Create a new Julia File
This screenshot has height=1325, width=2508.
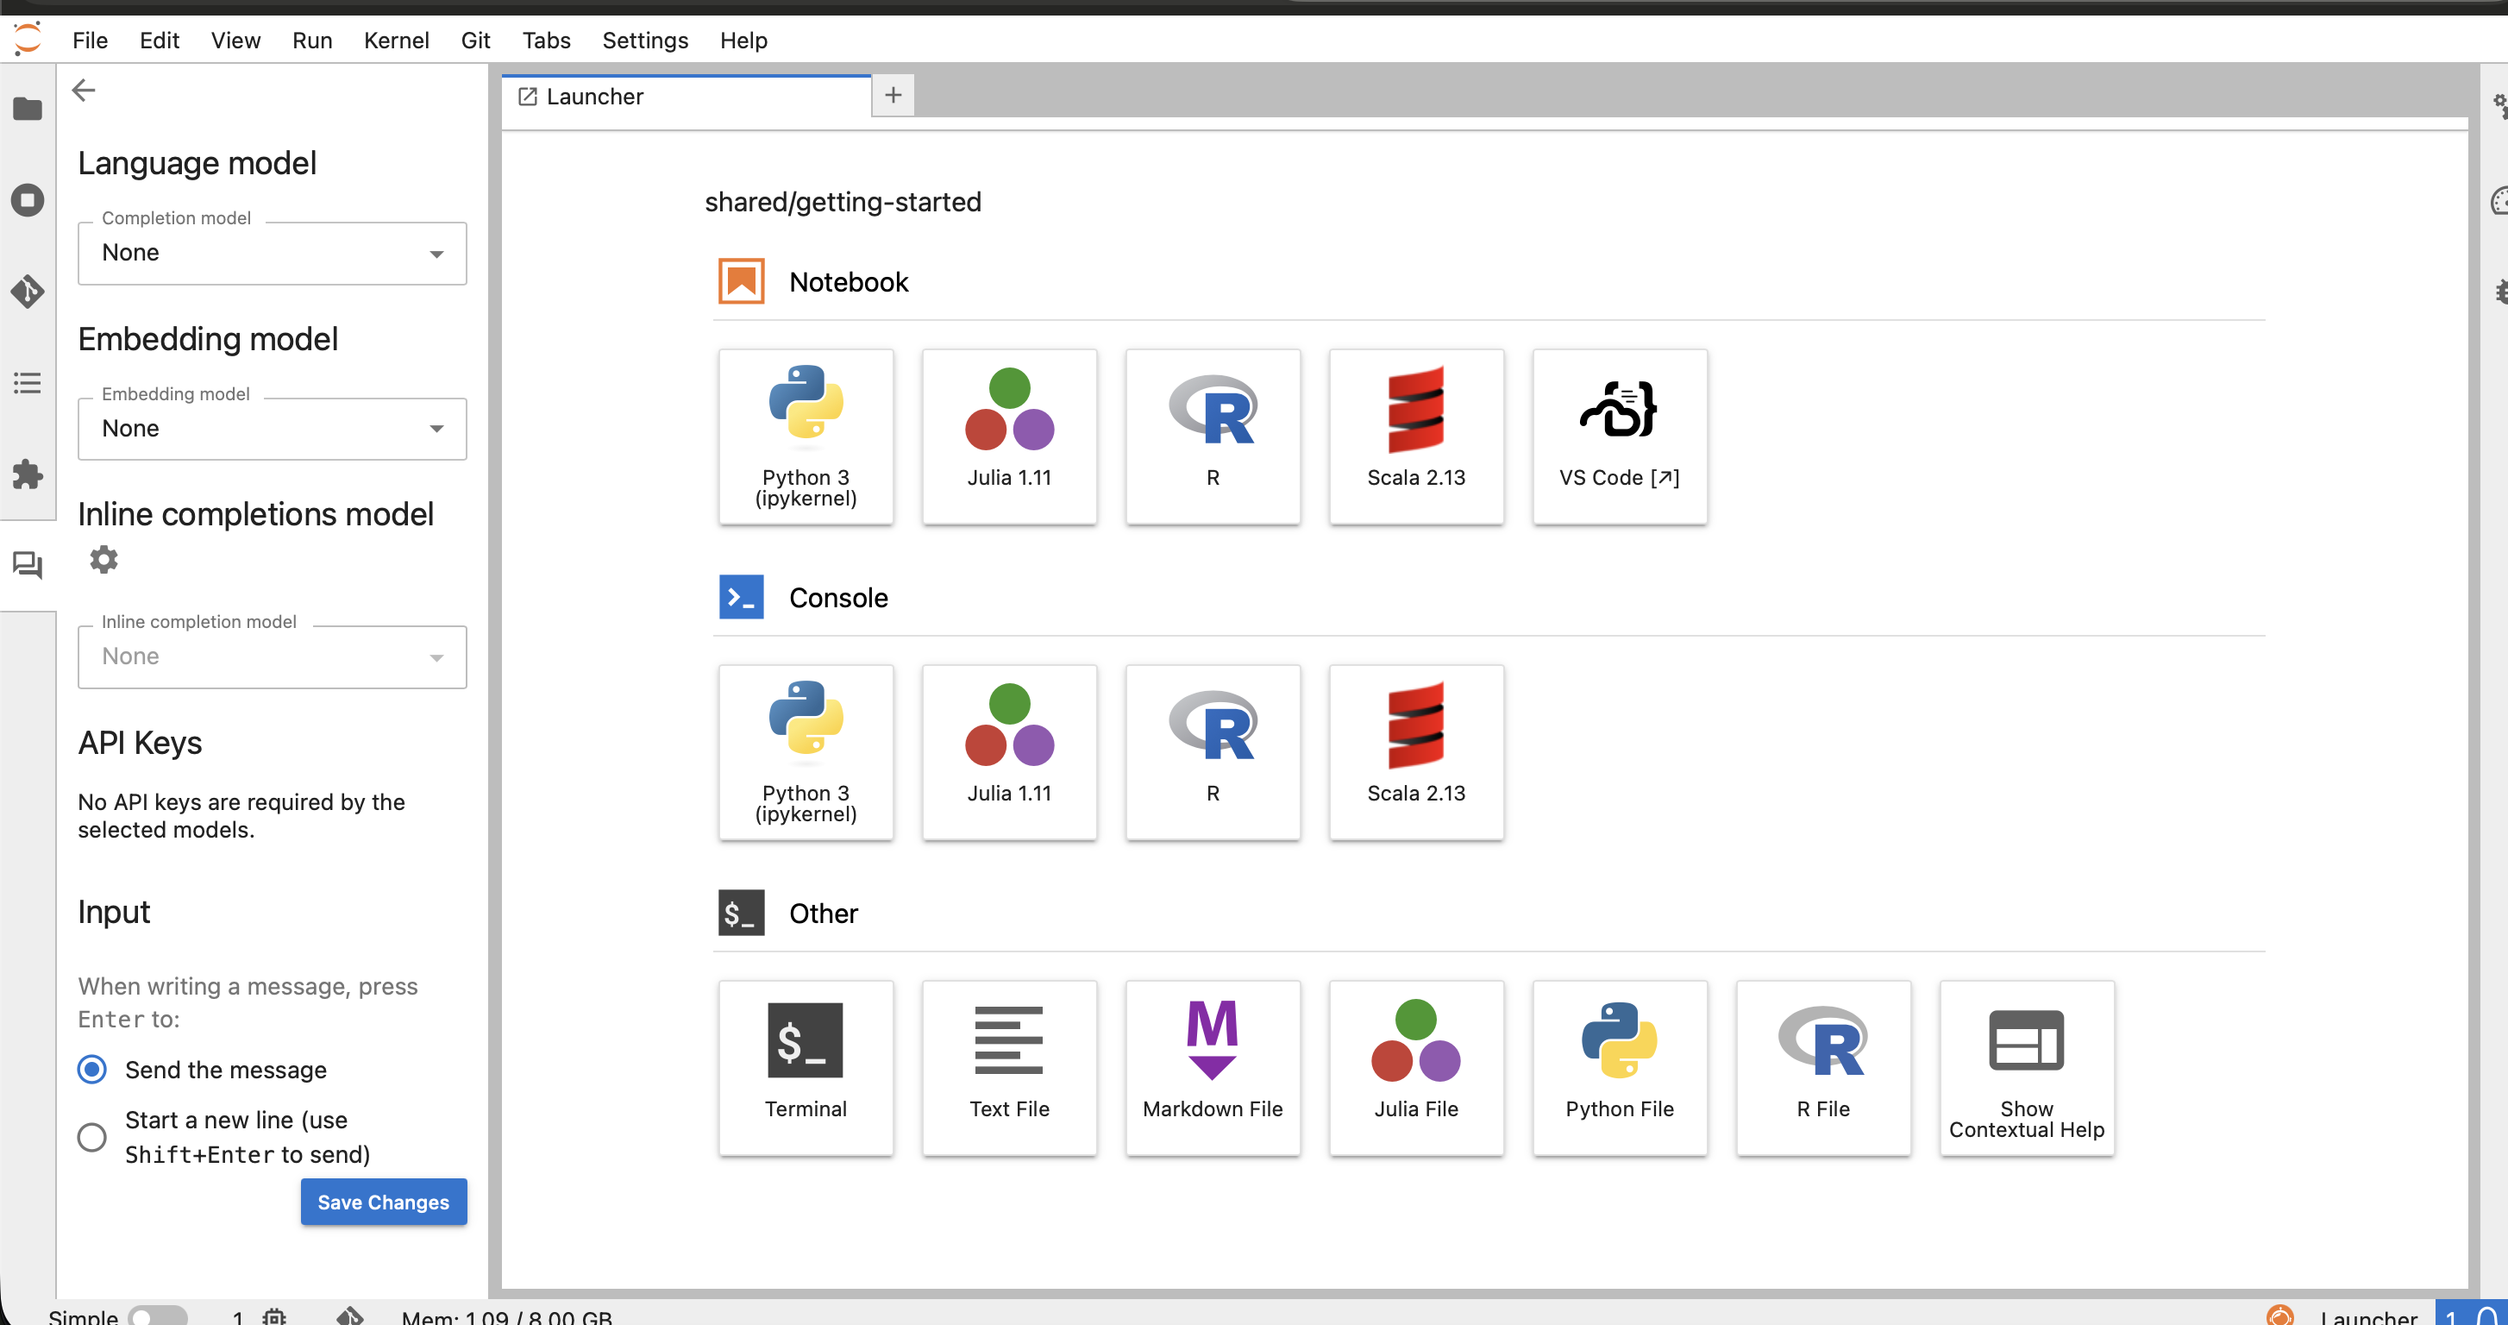pos(1415,1068)
